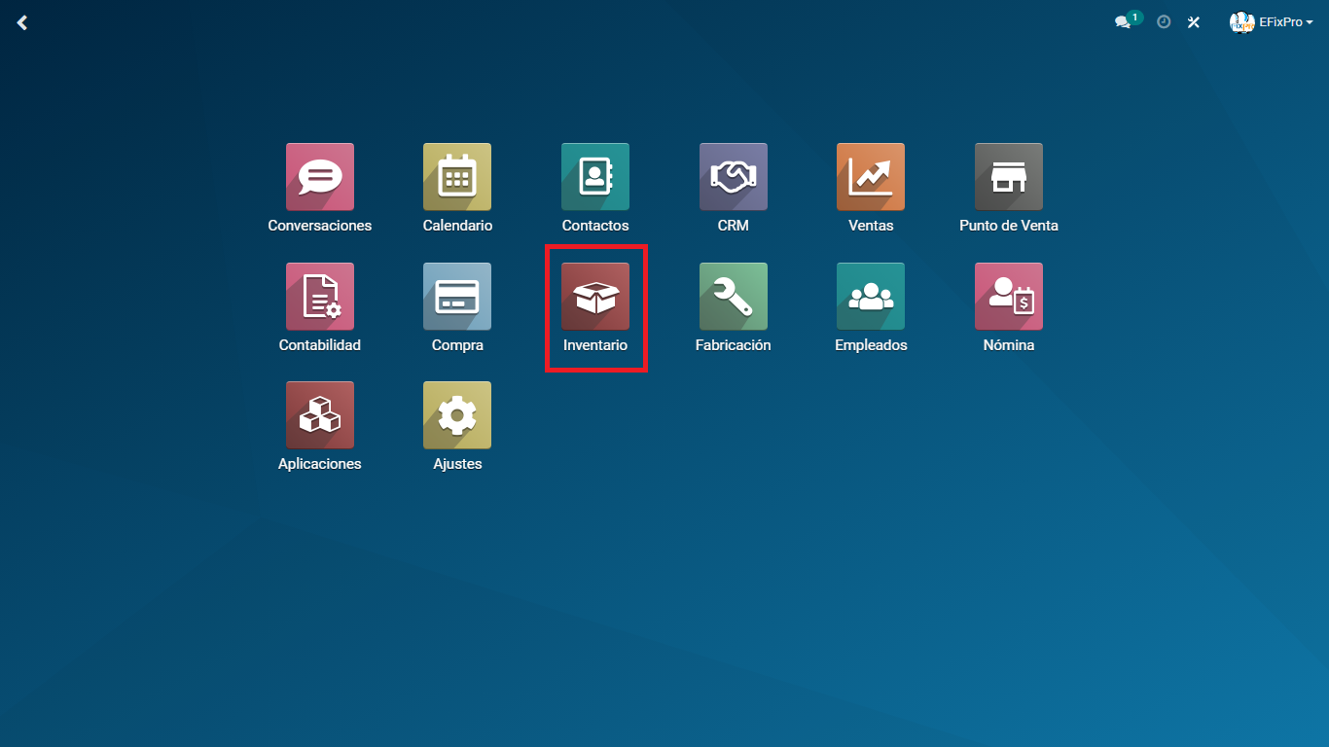Open the activities clock icon

pos(1164,21)
